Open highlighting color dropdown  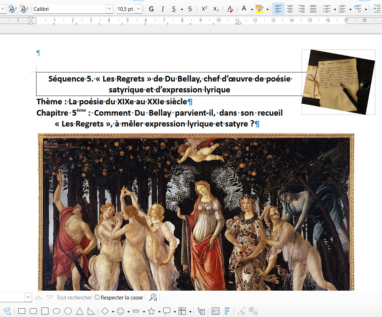tap(268, 9)
